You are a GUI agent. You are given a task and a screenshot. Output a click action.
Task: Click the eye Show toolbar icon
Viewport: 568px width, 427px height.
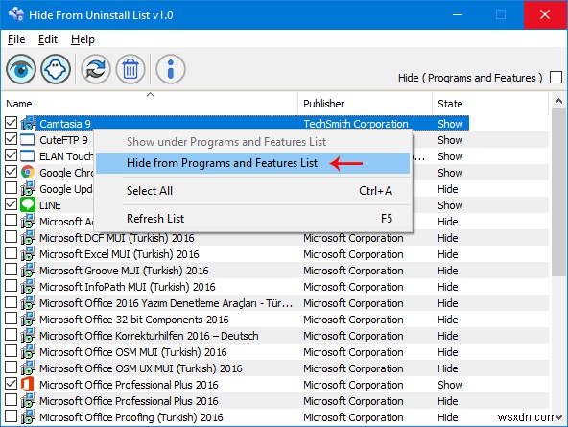(x=21, y=69)
